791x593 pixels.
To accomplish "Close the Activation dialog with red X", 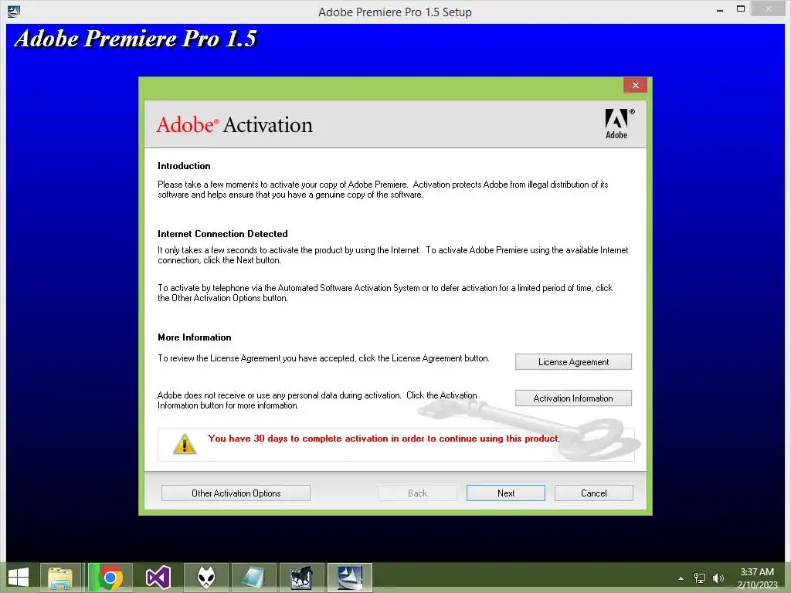I will pyautogui.click(x=635, y=85).
